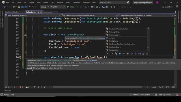
Task: Switch to the Register.cshtml.cs tab
Action: pyautogui.click(x=12, y=12)
